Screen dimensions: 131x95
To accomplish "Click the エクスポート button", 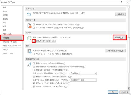I will (x=120, y=14).
